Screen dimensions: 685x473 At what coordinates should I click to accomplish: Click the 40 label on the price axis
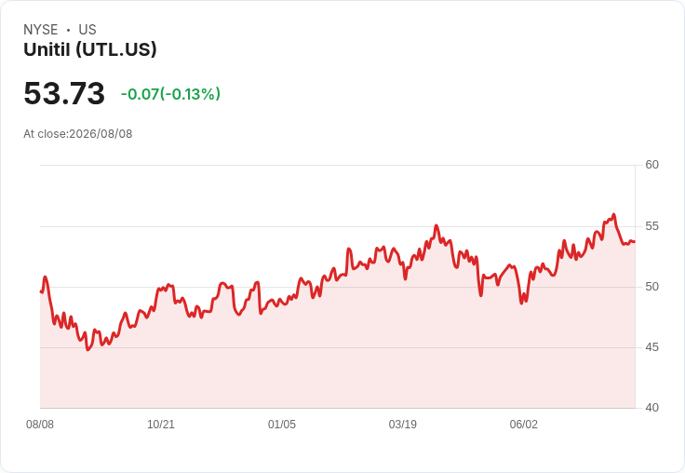[651, 408]
